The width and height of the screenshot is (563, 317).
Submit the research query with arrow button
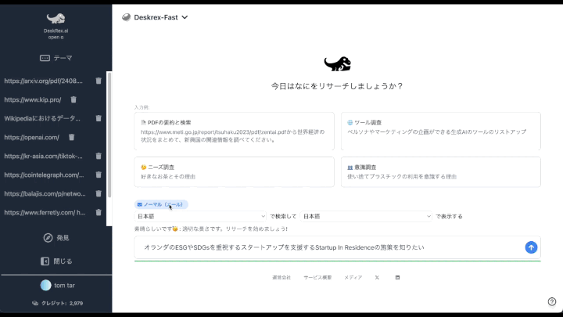[x=531, y=247]
